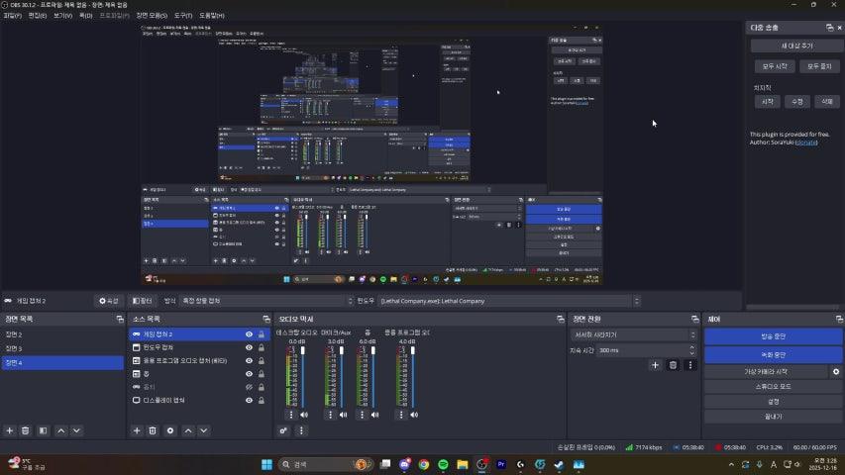Hide the 게임 캡쳐 2 source via eye icon
This screenshot has height=475, width=845.
click(249, 334)
